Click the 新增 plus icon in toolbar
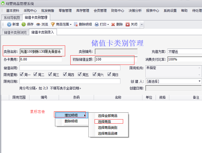Image resolution: width=202 pixels, height=153 pixels. [x=9, y=24]
